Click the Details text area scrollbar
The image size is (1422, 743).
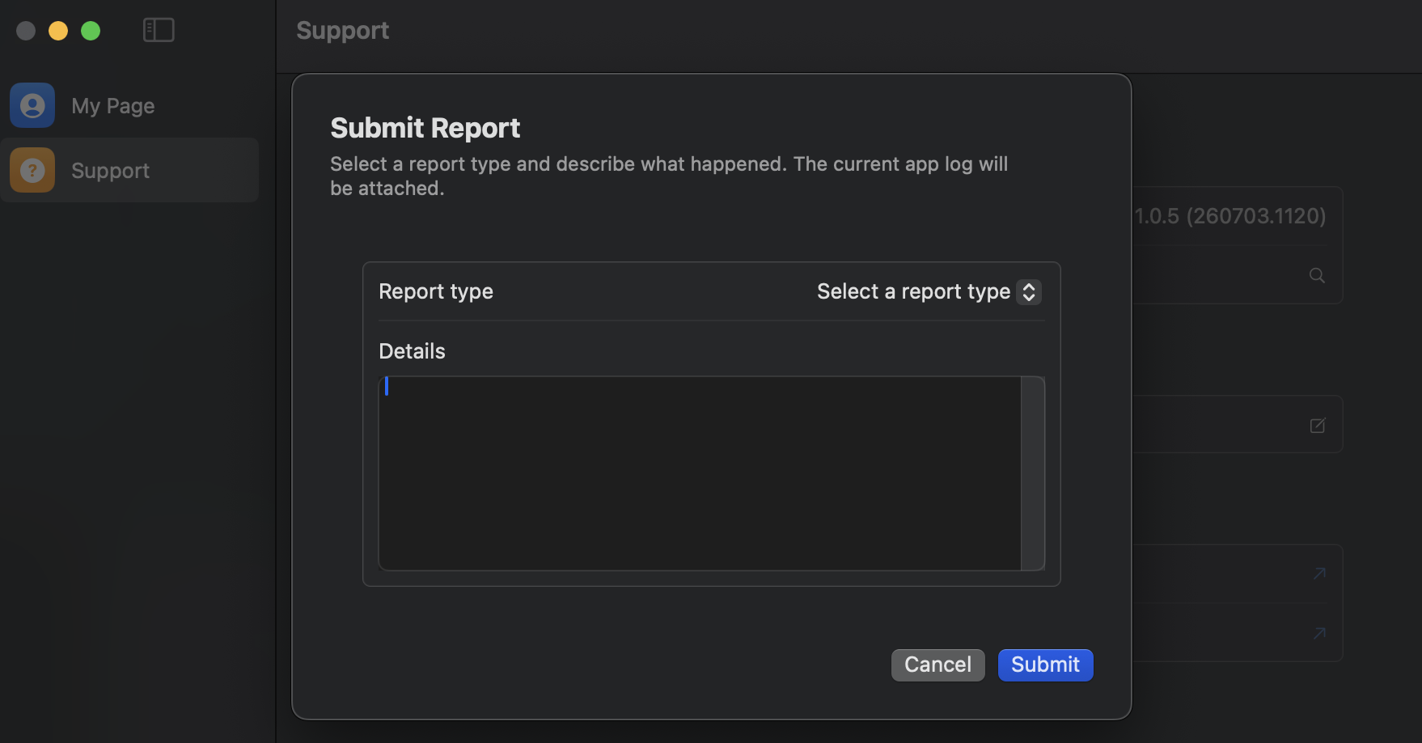pyautogui.click(x=1033, y=473)
